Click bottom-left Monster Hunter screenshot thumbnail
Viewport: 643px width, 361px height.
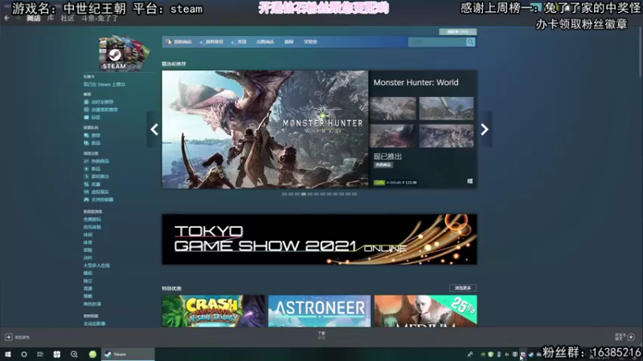(x=393, y=136)
